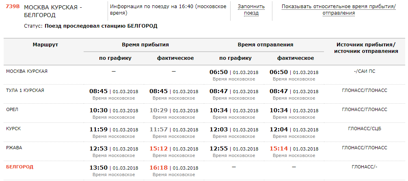Select the КУРСК station name
This screenshot has height=181, width=408.
pos(13,129)
